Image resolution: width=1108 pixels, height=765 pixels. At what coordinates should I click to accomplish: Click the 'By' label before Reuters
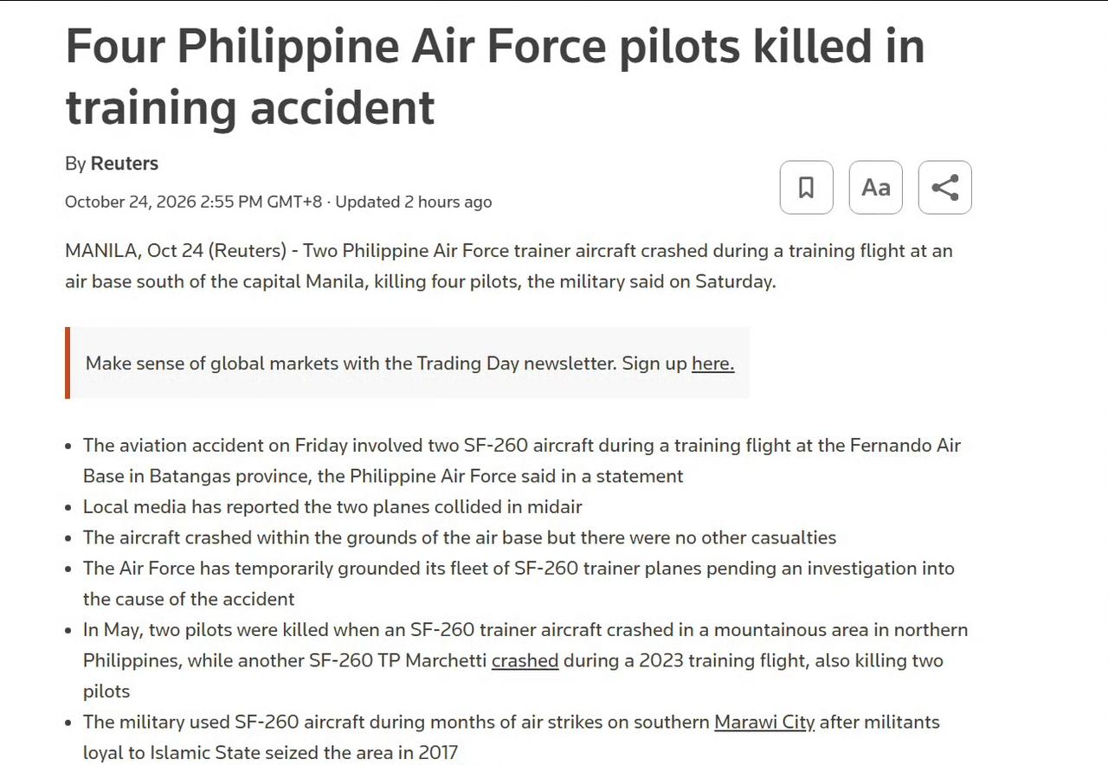(x=75, y=164)
